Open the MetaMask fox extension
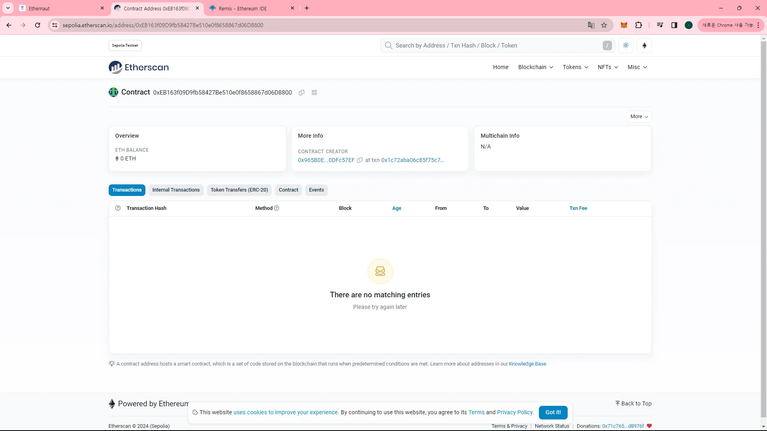Viewport: 767px width, 431px height. [x=624, y=25]
